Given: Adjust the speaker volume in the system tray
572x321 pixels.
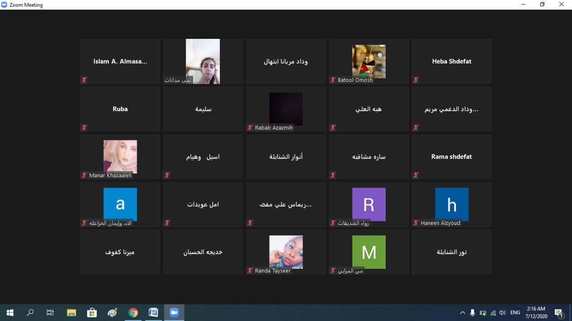Looking at the screenshot, I should [502, 313].
